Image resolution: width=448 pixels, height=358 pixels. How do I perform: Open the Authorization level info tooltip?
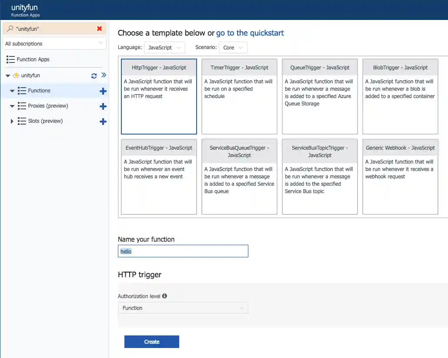pyautogui.click(x=164, y=296)
